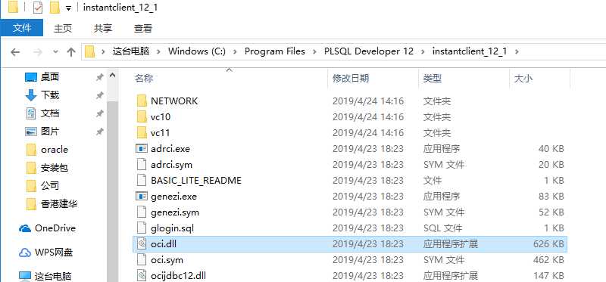Select 文档 in the navigation pane
Screen dimensions: 606x282
[x=50, y=113]
